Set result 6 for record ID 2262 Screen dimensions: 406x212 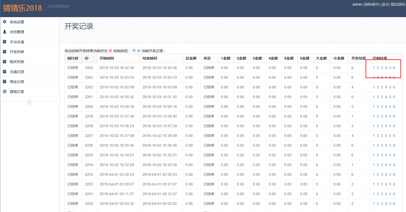coord(394,87)
